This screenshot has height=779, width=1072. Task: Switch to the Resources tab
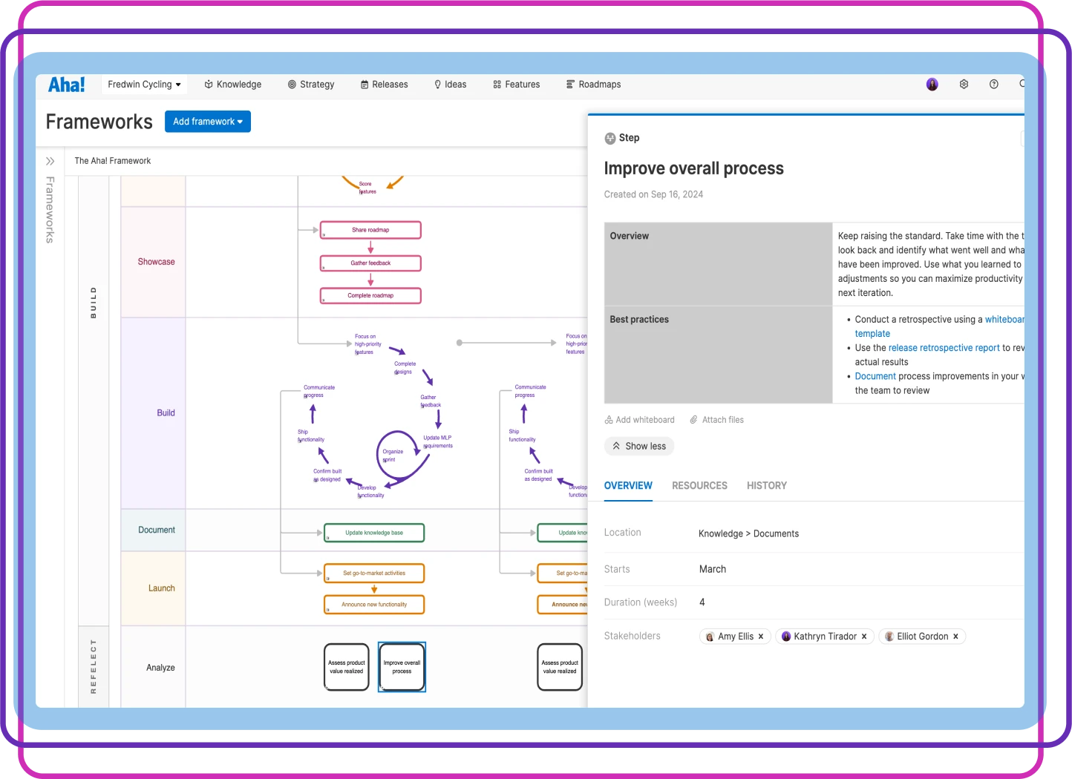point(699,485)
